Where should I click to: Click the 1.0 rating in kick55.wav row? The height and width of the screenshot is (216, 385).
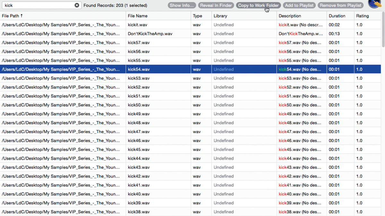pyautogui.click(x=359, y=60)
